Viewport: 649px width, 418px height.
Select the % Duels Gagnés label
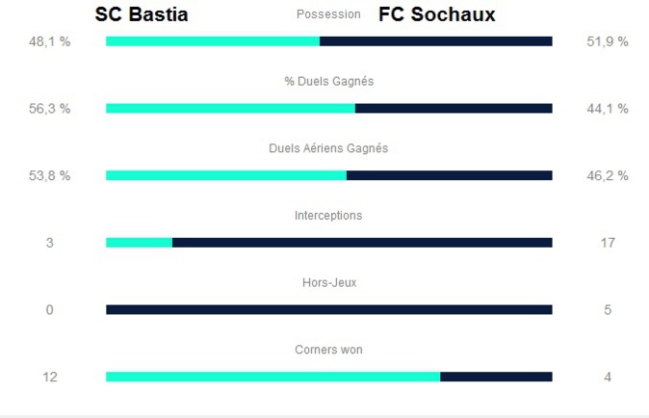pyautogui.click(x=328, y=82)
